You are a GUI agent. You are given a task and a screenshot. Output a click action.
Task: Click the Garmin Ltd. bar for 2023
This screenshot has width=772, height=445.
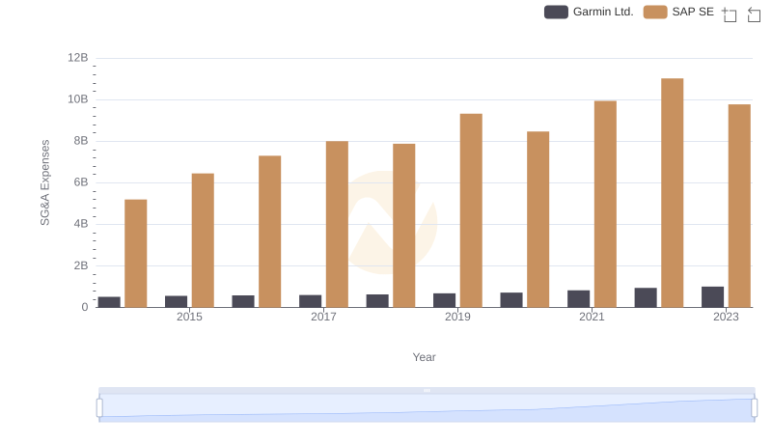click(713, 297)
